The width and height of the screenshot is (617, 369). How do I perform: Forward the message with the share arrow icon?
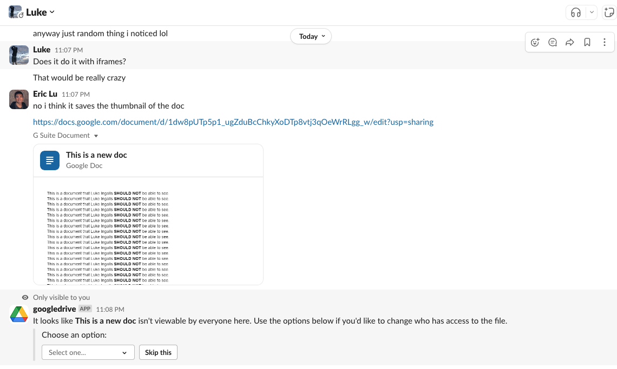coord(569,42)
